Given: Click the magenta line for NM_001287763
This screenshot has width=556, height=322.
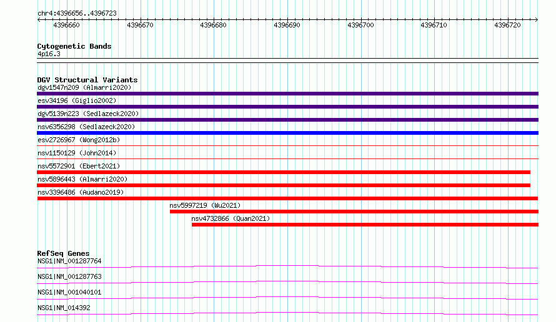Looking at the screenshot, I should tap(287, 282).
